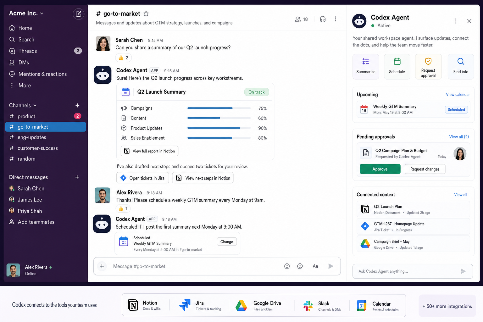This screenshot has width=483, height=322.
Task: Start a new direct message with plus icon
Action: 77,177
